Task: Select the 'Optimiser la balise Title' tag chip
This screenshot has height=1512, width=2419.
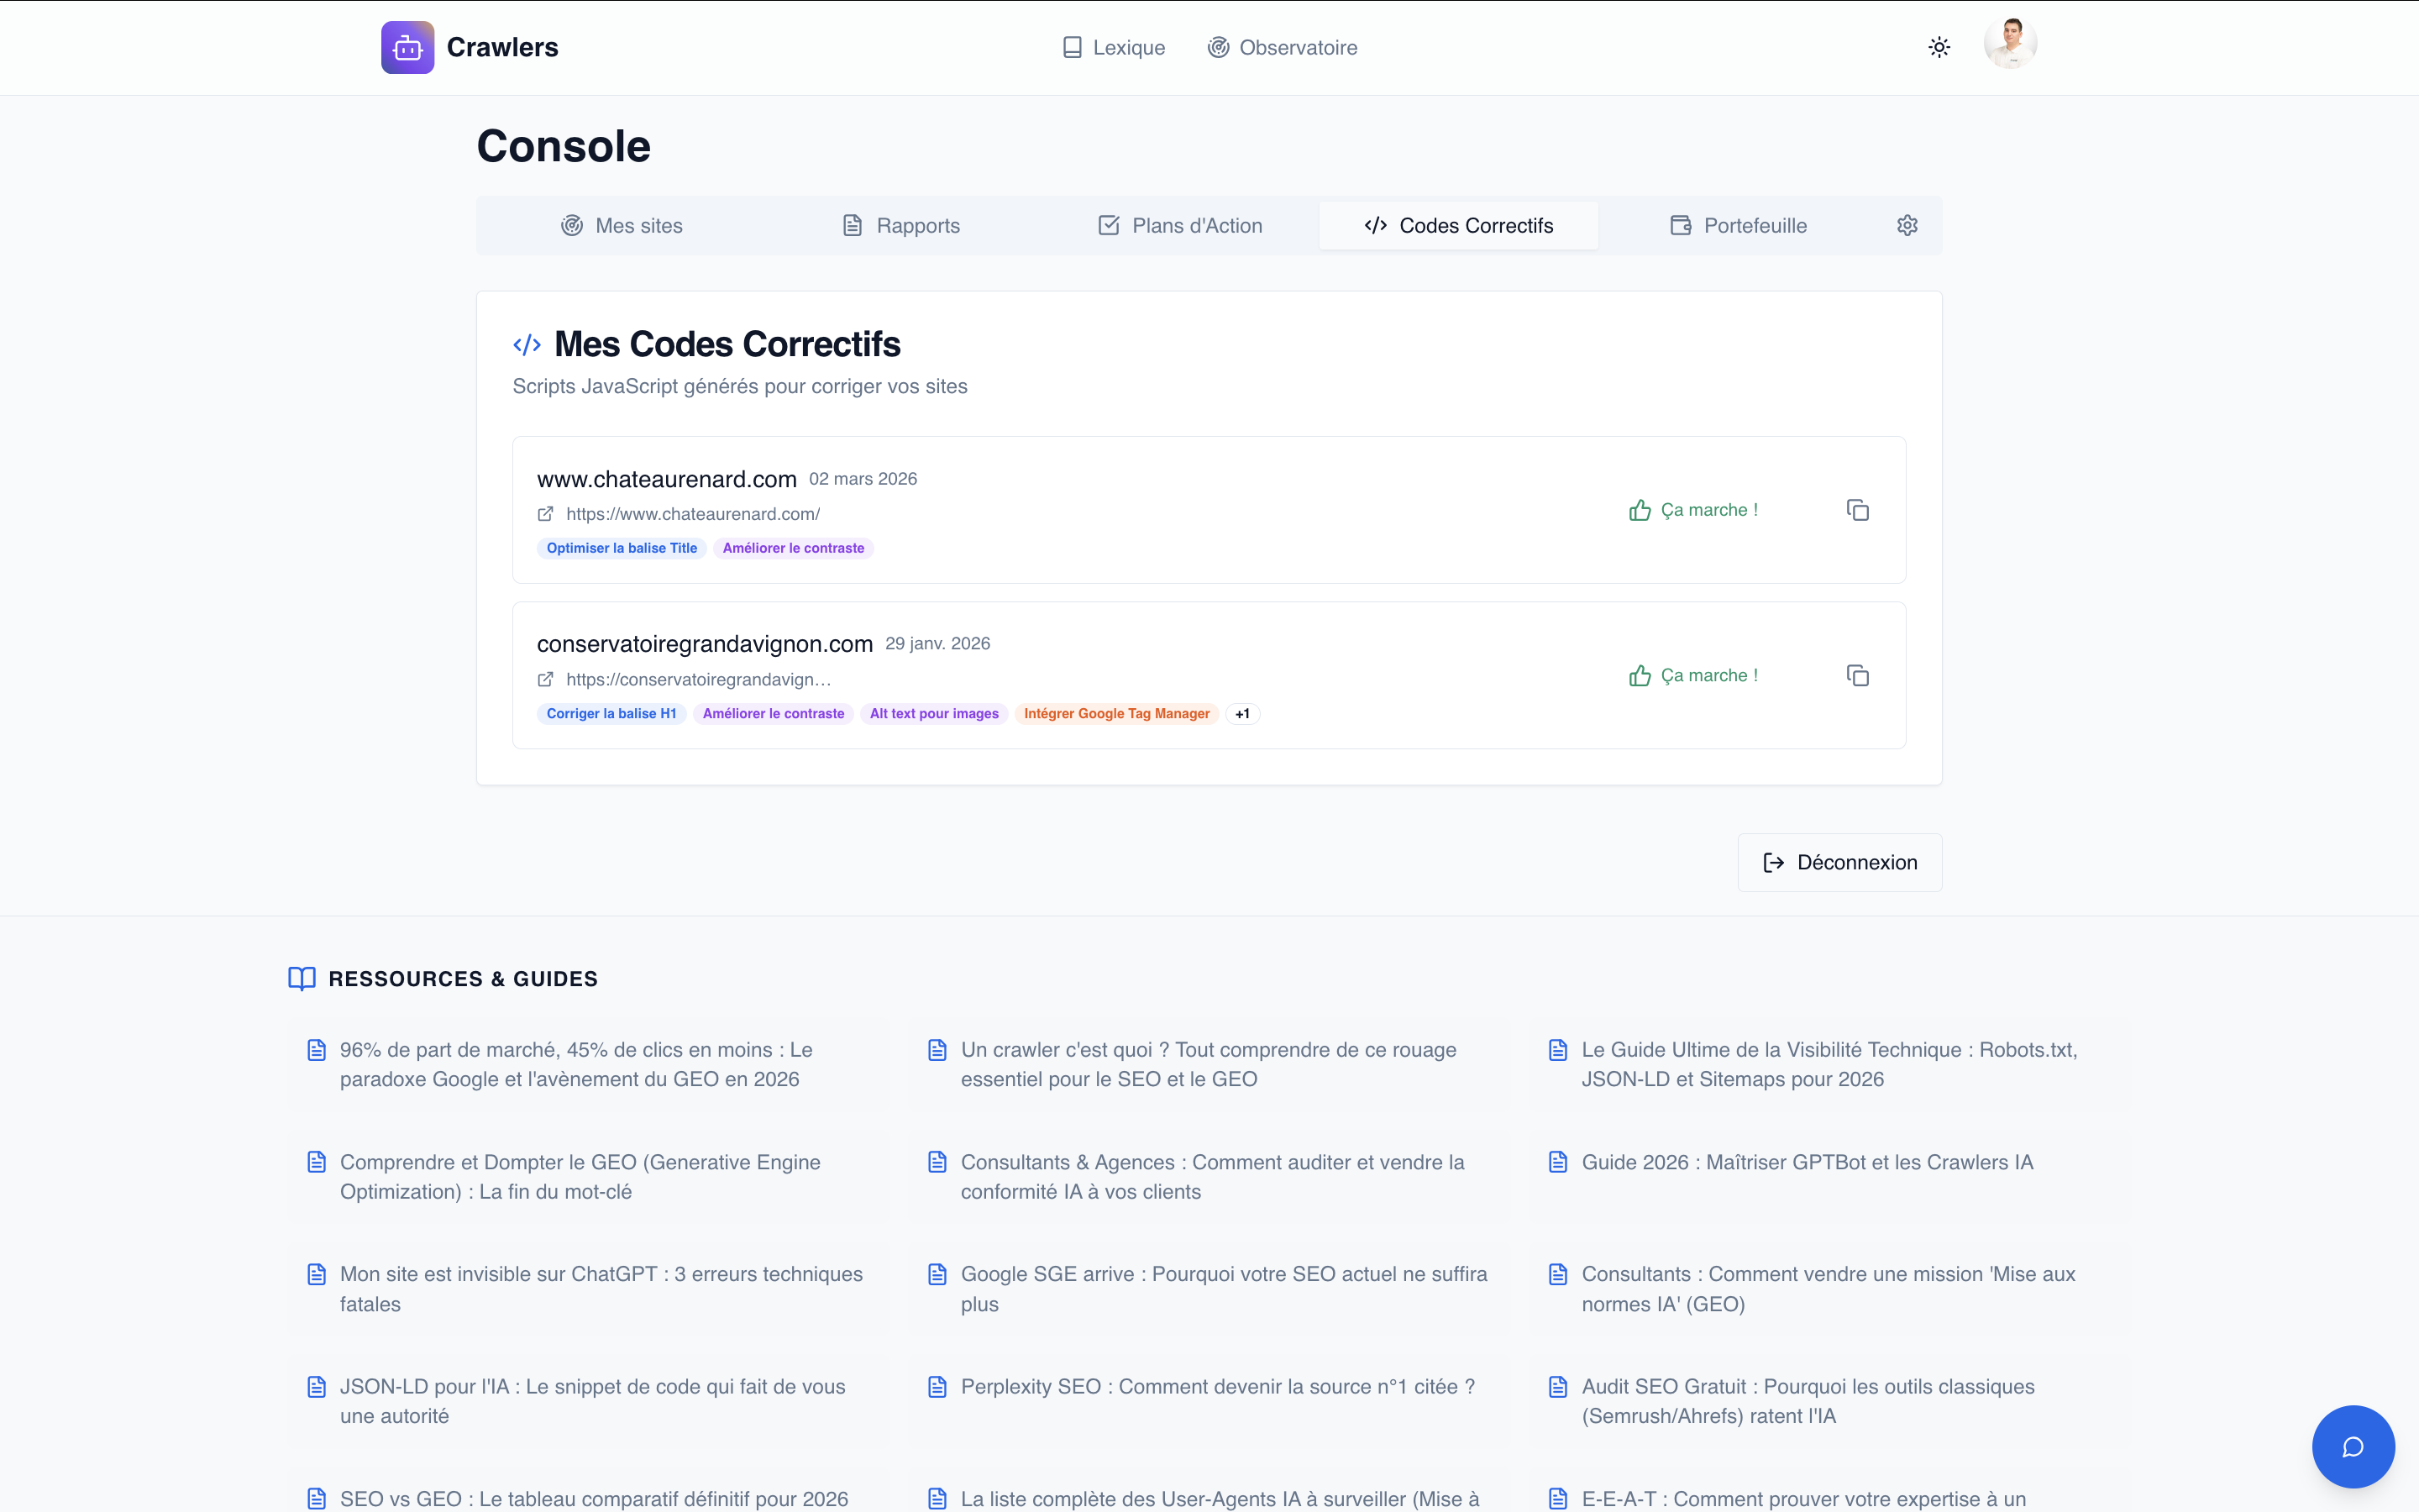Action: [x=622, y=548]
